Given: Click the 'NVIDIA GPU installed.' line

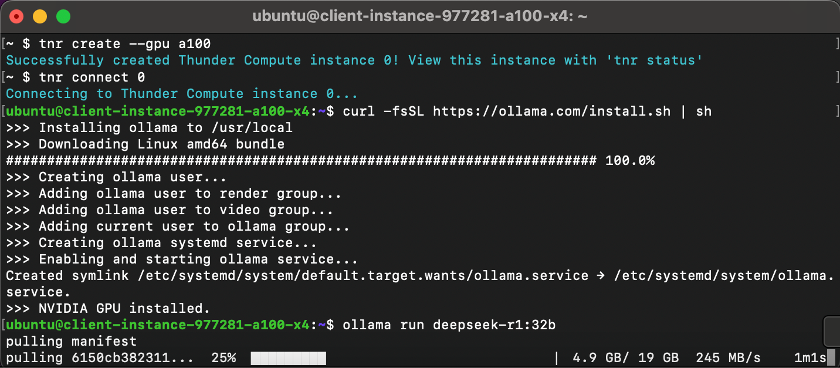Looking at the screenshot, I should click(x=108, y=308).
